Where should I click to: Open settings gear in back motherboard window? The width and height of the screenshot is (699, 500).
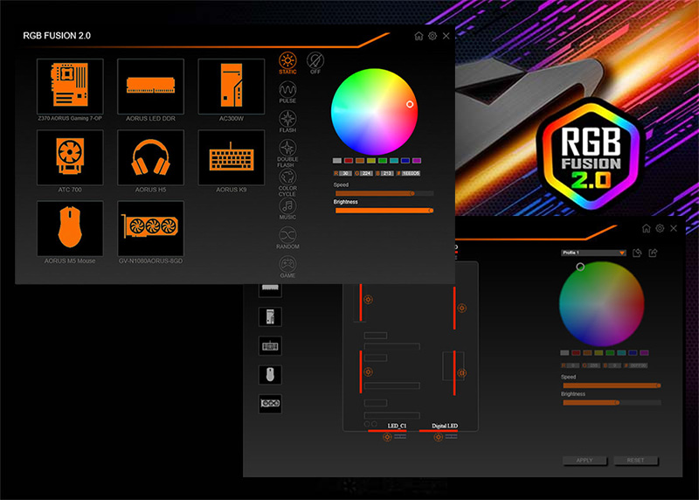tap(660, 228)
